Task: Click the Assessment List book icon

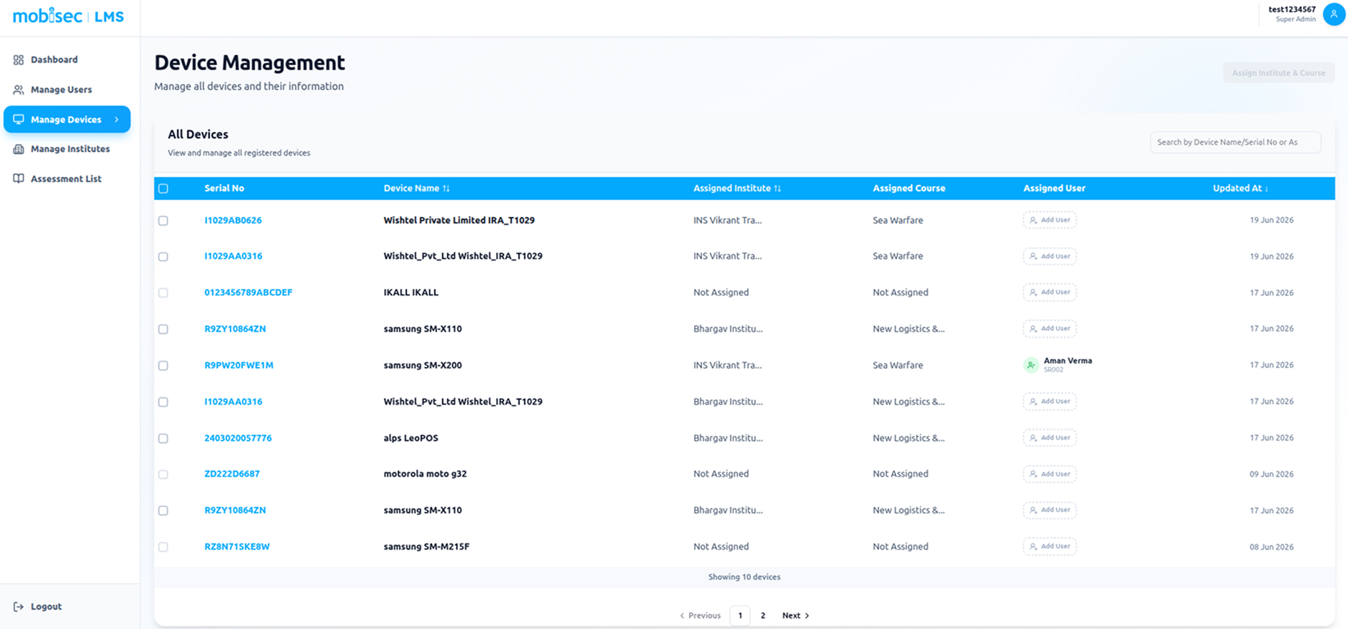Action: click(19, 178)
